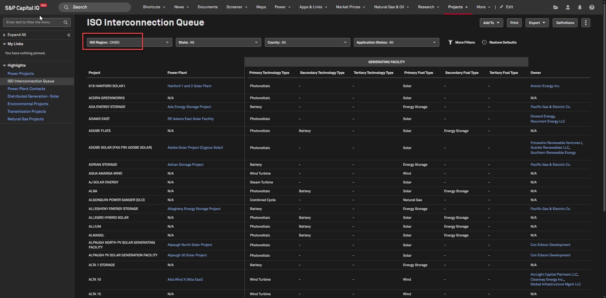This screenshot has width=606, height=298.
Task: Open the Screener menu
Action: [x=236, y=7]
